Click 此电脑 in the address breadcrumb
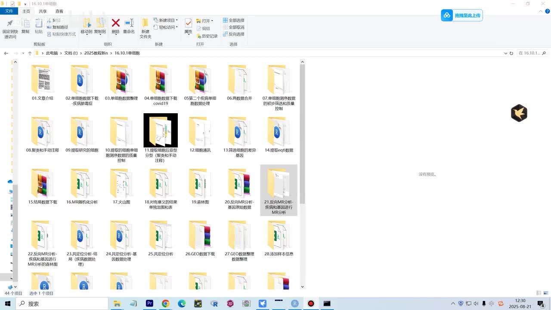 (x=52, y=53)
